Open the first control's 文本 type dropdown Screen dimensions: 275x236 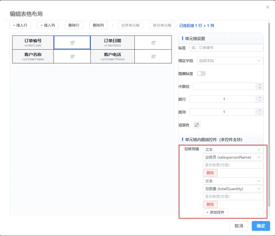[x=233, y=150]
